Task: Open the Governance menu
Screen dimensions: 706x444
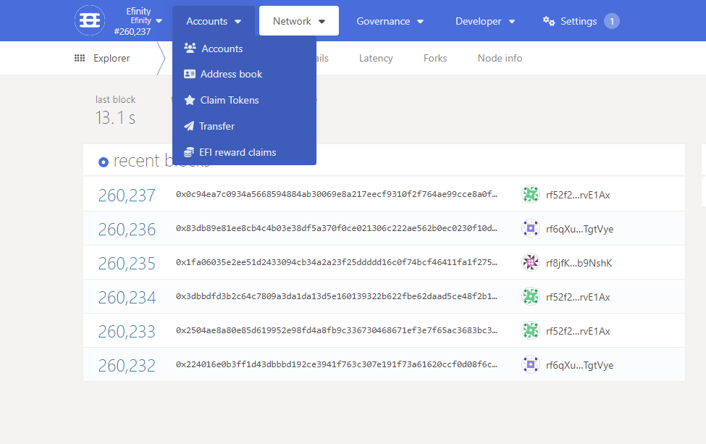Action: coord(390,21)
